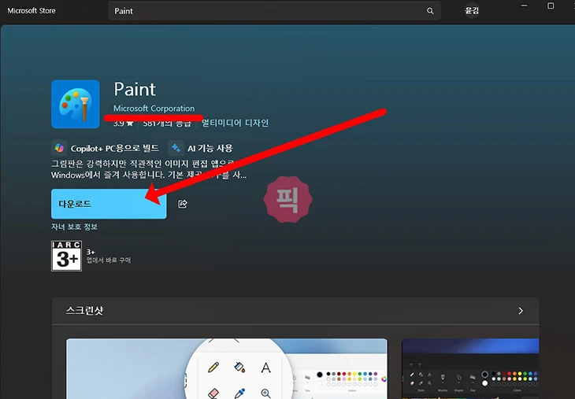Open the user profile avatar
Image resolution: width=575 pixels, height=399 pixels.
472,11
